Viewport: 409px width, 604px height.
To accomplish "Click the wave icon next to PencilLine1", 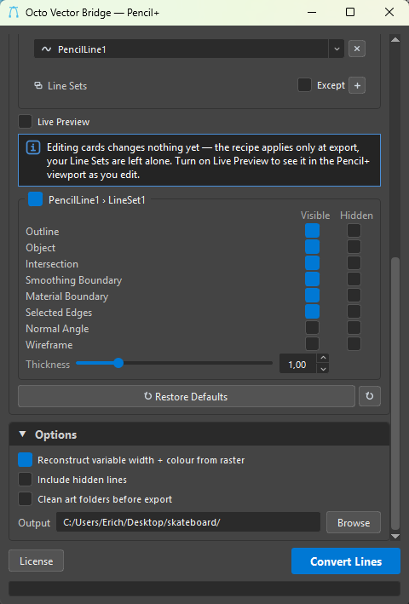I will click(47, 49).
